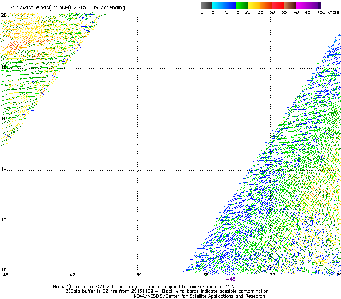Click the 14 latitude axis label
Viewport: 341px width, 299px height.
[4, 169]
